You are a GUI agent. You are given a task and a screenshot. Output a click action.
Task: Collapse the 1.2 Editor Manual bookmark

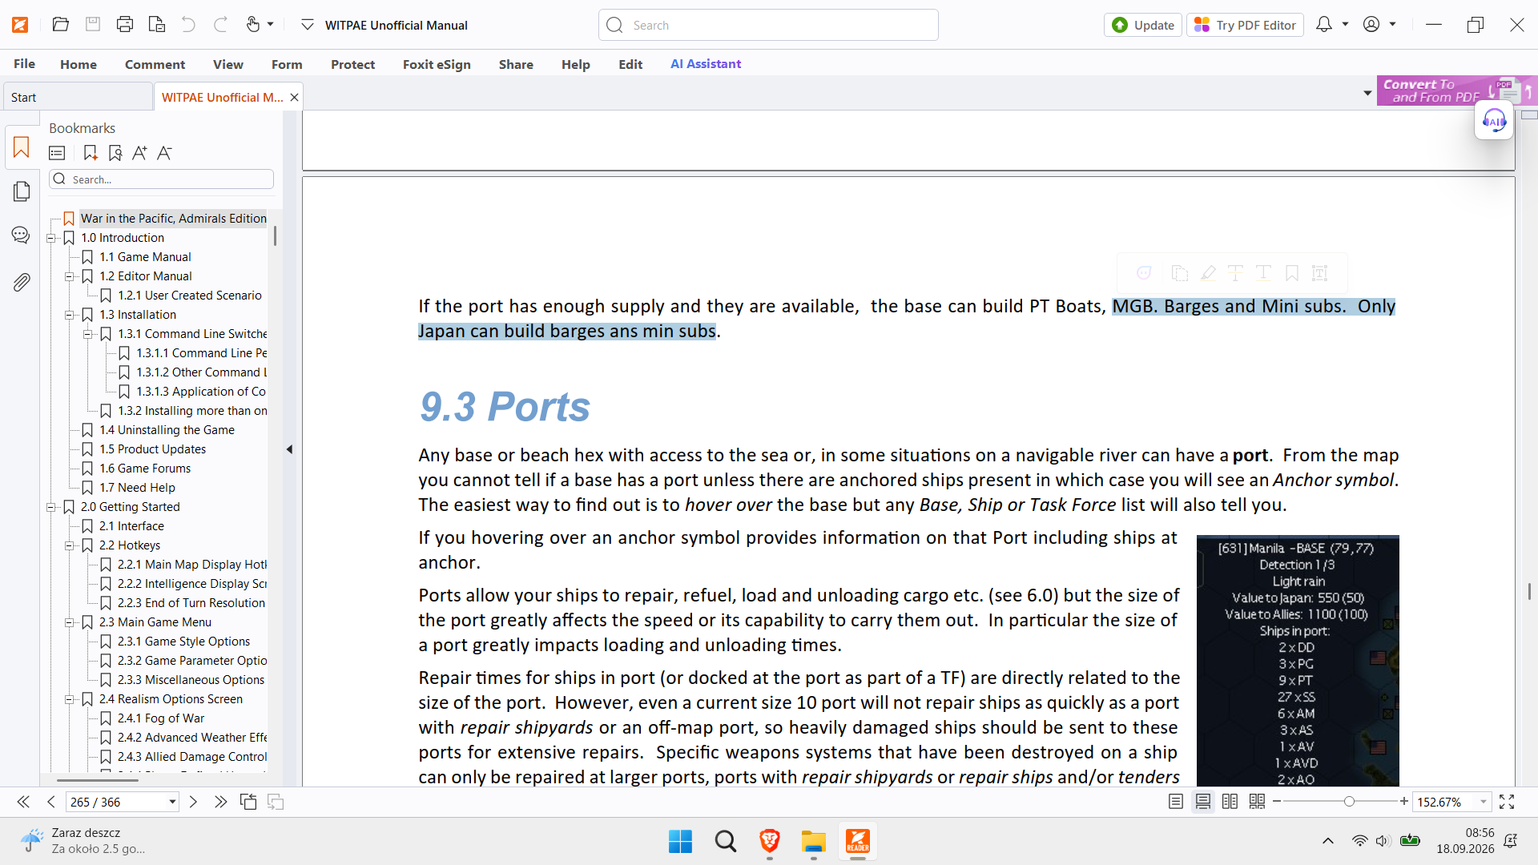pyautogui.click(x=70, y=276)
